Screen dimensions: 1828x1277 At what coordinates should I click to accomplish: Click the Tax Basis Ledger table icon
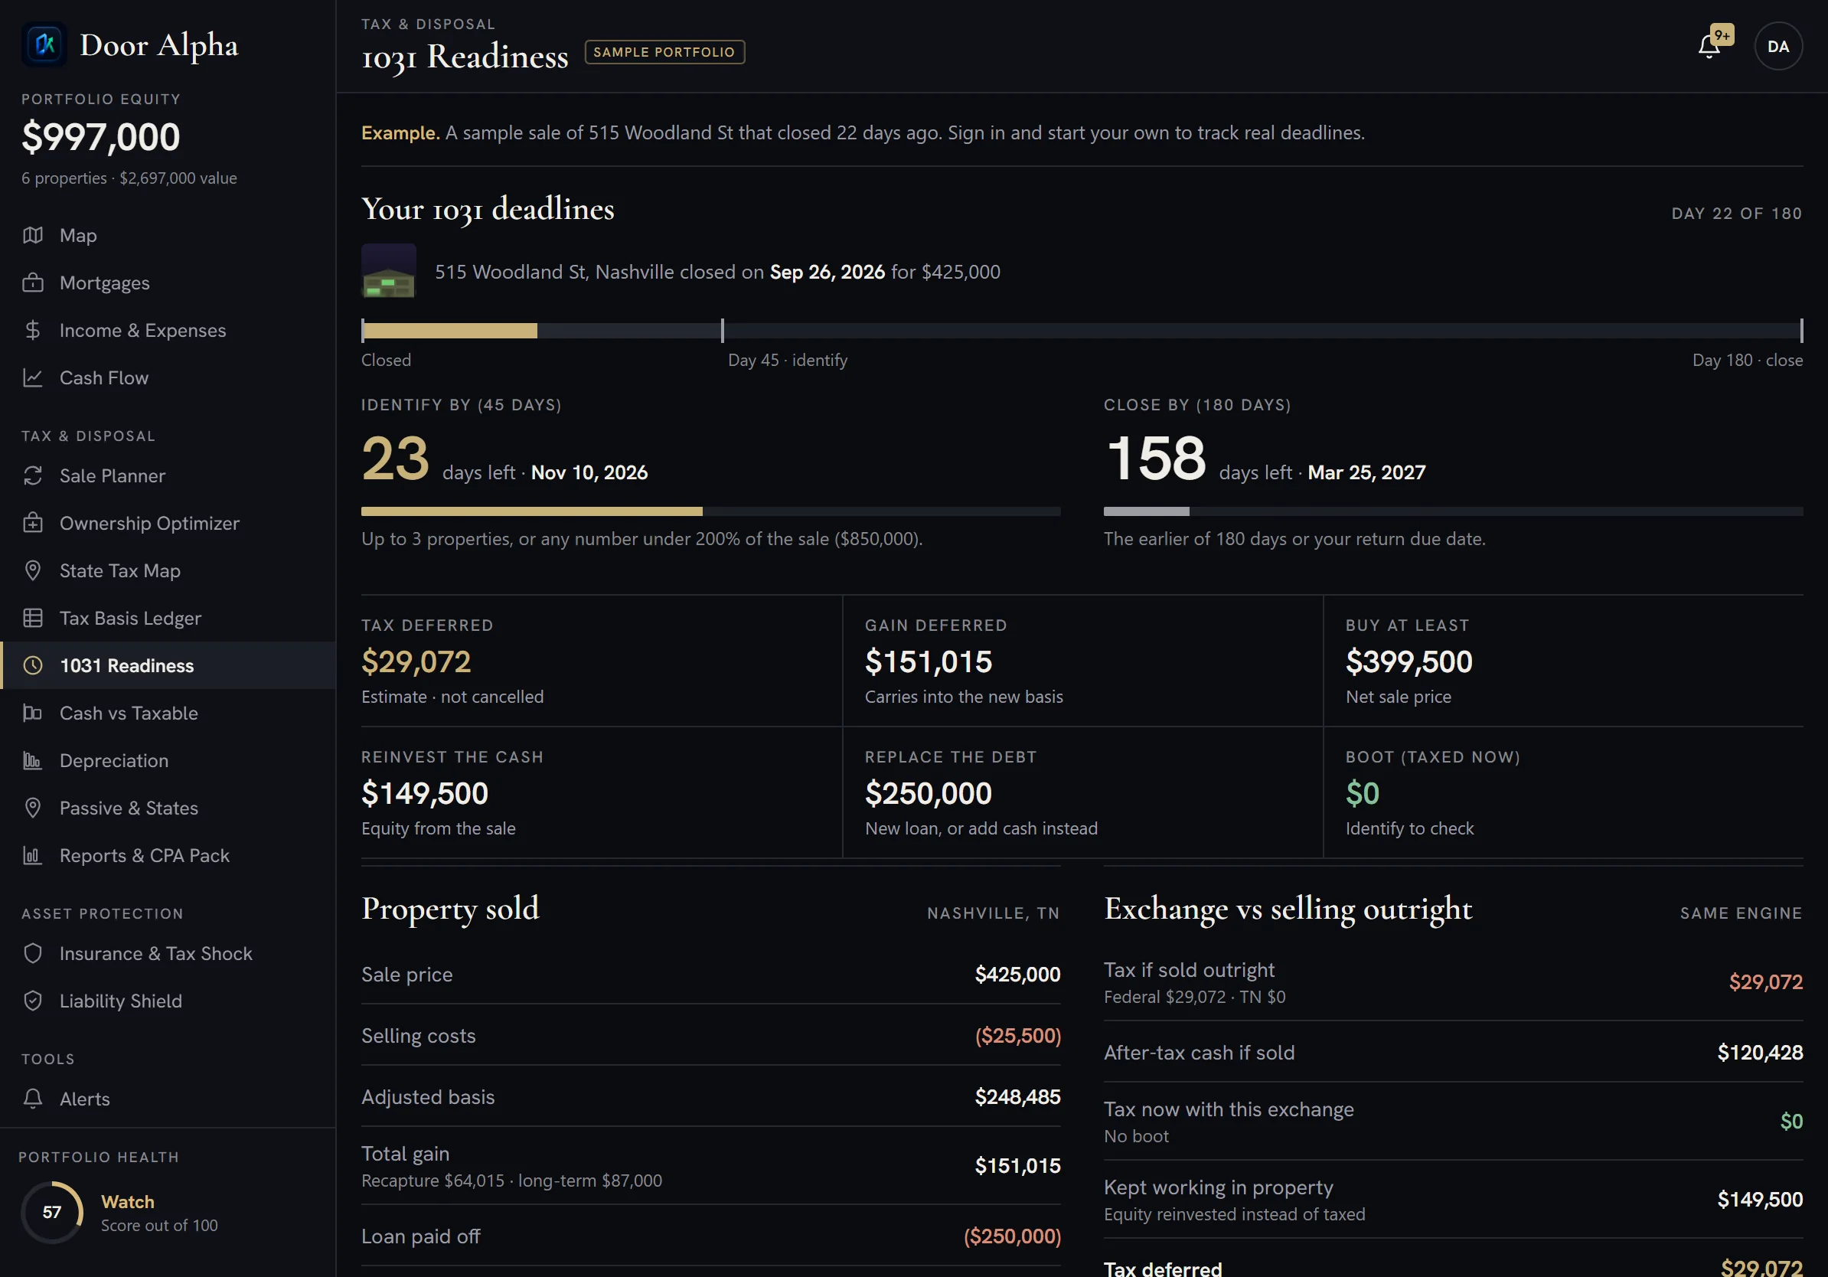click(33, 619)
